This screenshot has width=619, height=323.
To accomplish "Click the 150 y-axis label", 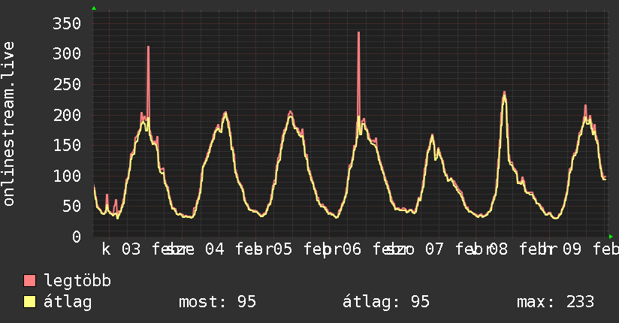I will pyautogui.click(x=67, y=145).
